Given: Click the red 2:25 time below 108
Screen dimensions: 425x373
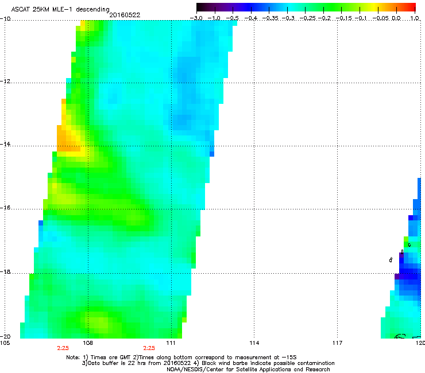Looking at the screenshot, I should click(63, 348).
